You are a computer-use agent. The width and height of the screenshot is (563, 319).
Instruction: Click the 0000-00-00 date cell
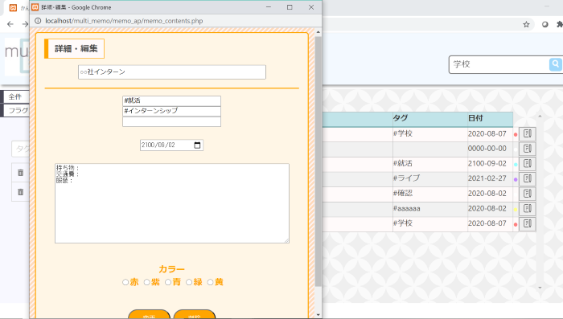pyautogui.click(x=490, y=149)
